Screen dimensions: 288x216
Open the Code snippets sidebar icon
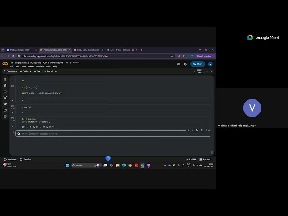pyautogui.click(x=5, y=91)
